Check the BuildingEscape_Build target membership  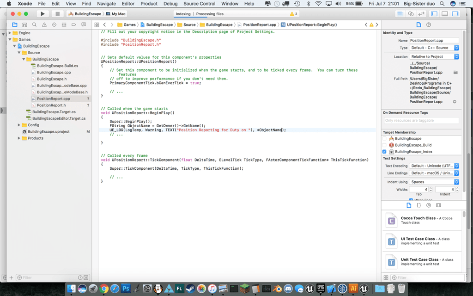pyautogui.click(x=385, y=145)
